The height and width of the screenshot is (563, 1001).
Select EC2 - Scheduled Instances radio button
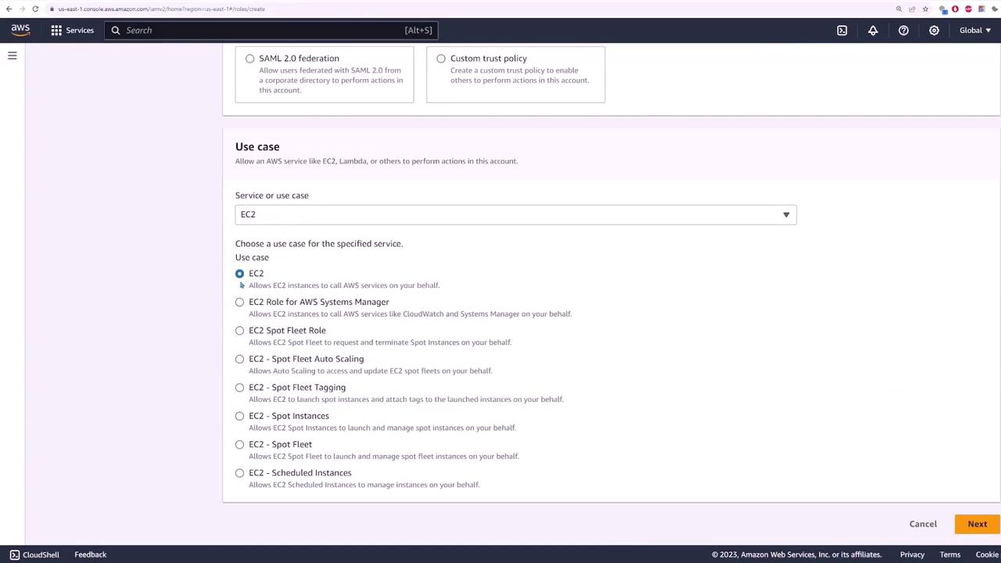point(240,473)
